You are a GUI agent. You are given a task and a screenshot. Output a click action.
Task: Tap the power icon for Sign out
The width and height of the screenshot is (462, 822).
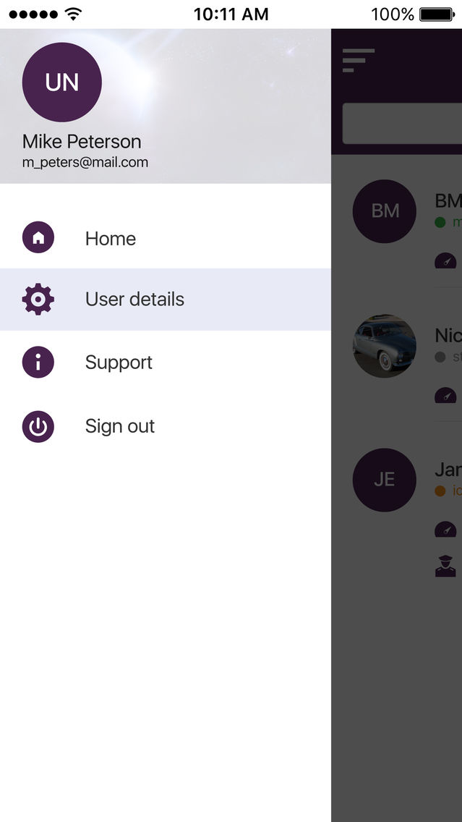coord(38,427)
